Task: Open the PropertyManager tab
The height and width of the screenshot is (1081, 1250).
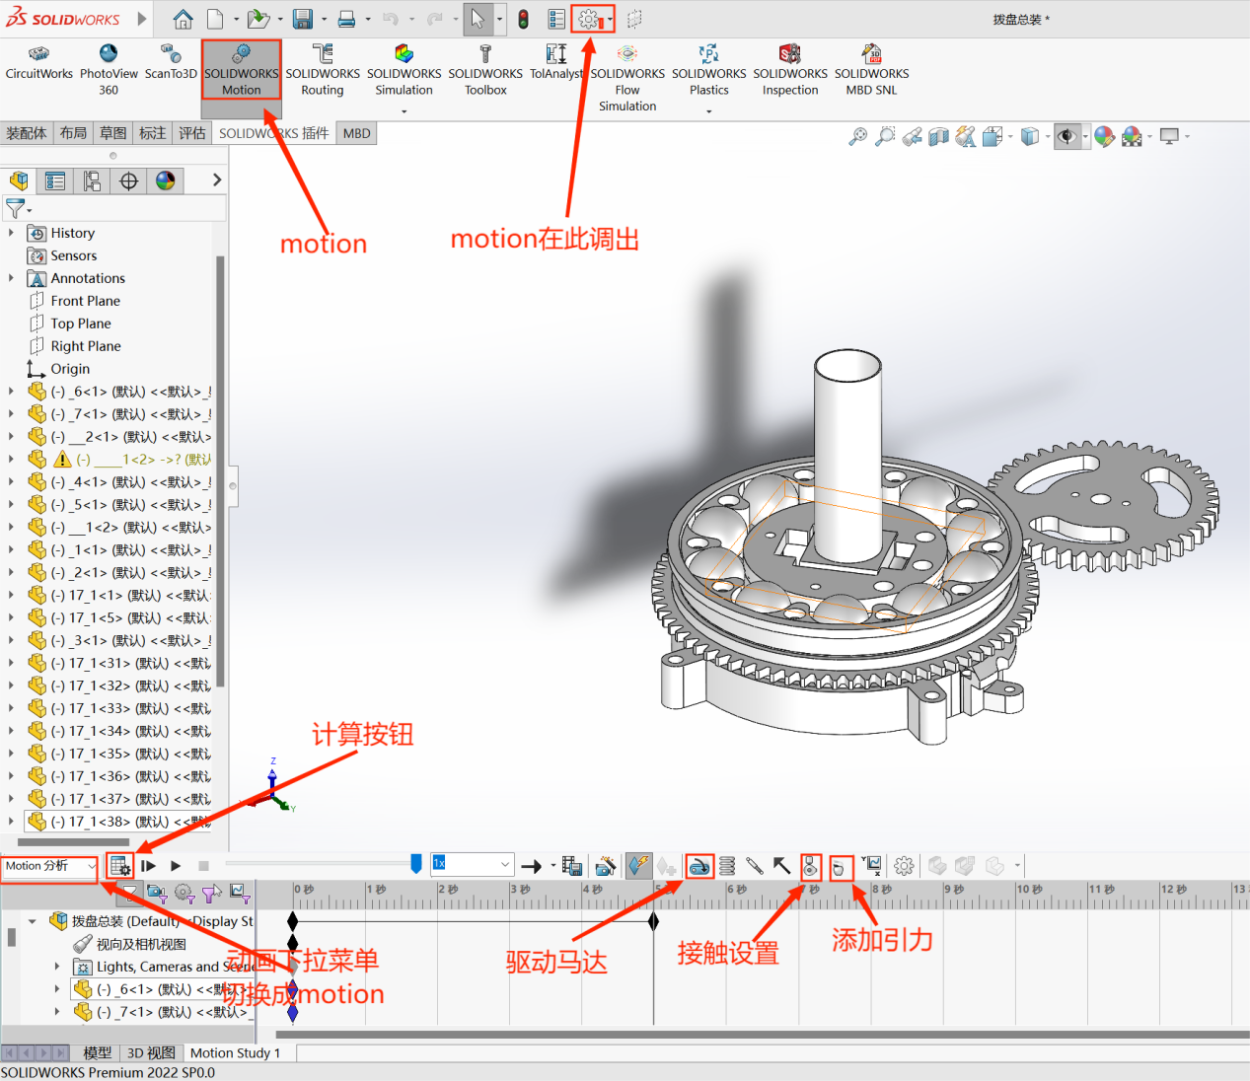Action: coord(55,180)
